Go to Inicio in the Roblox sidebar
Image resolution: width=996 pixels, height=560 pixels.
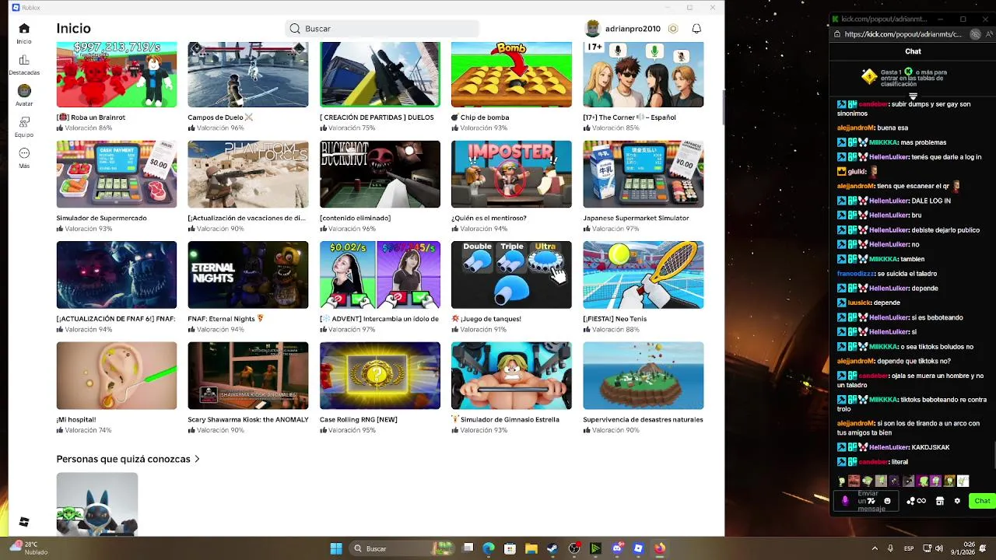(24, 33)
